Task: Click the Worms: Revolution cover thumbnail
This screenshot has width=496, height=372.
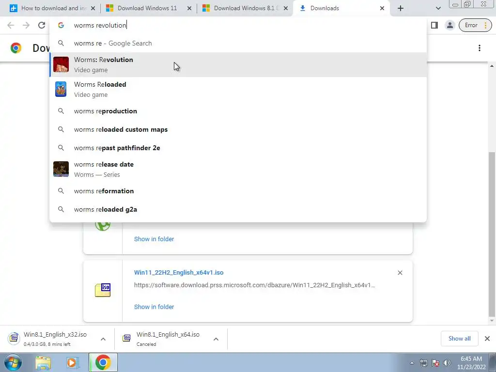Action: coord(61,64)
